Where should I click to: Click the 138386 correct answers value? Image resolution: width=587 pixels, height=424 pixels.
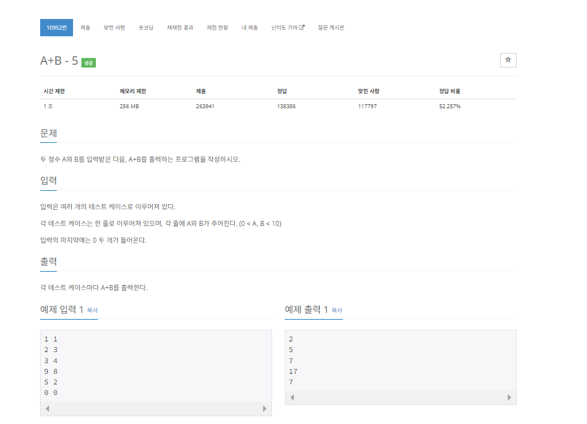[287, 107]
